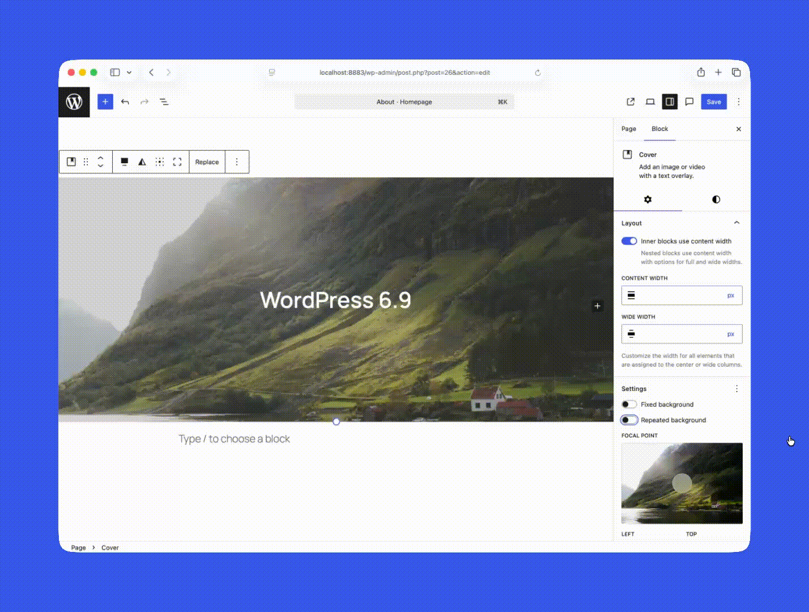
Task: Click Replace in the block toolbar
Action: point(207,161)
